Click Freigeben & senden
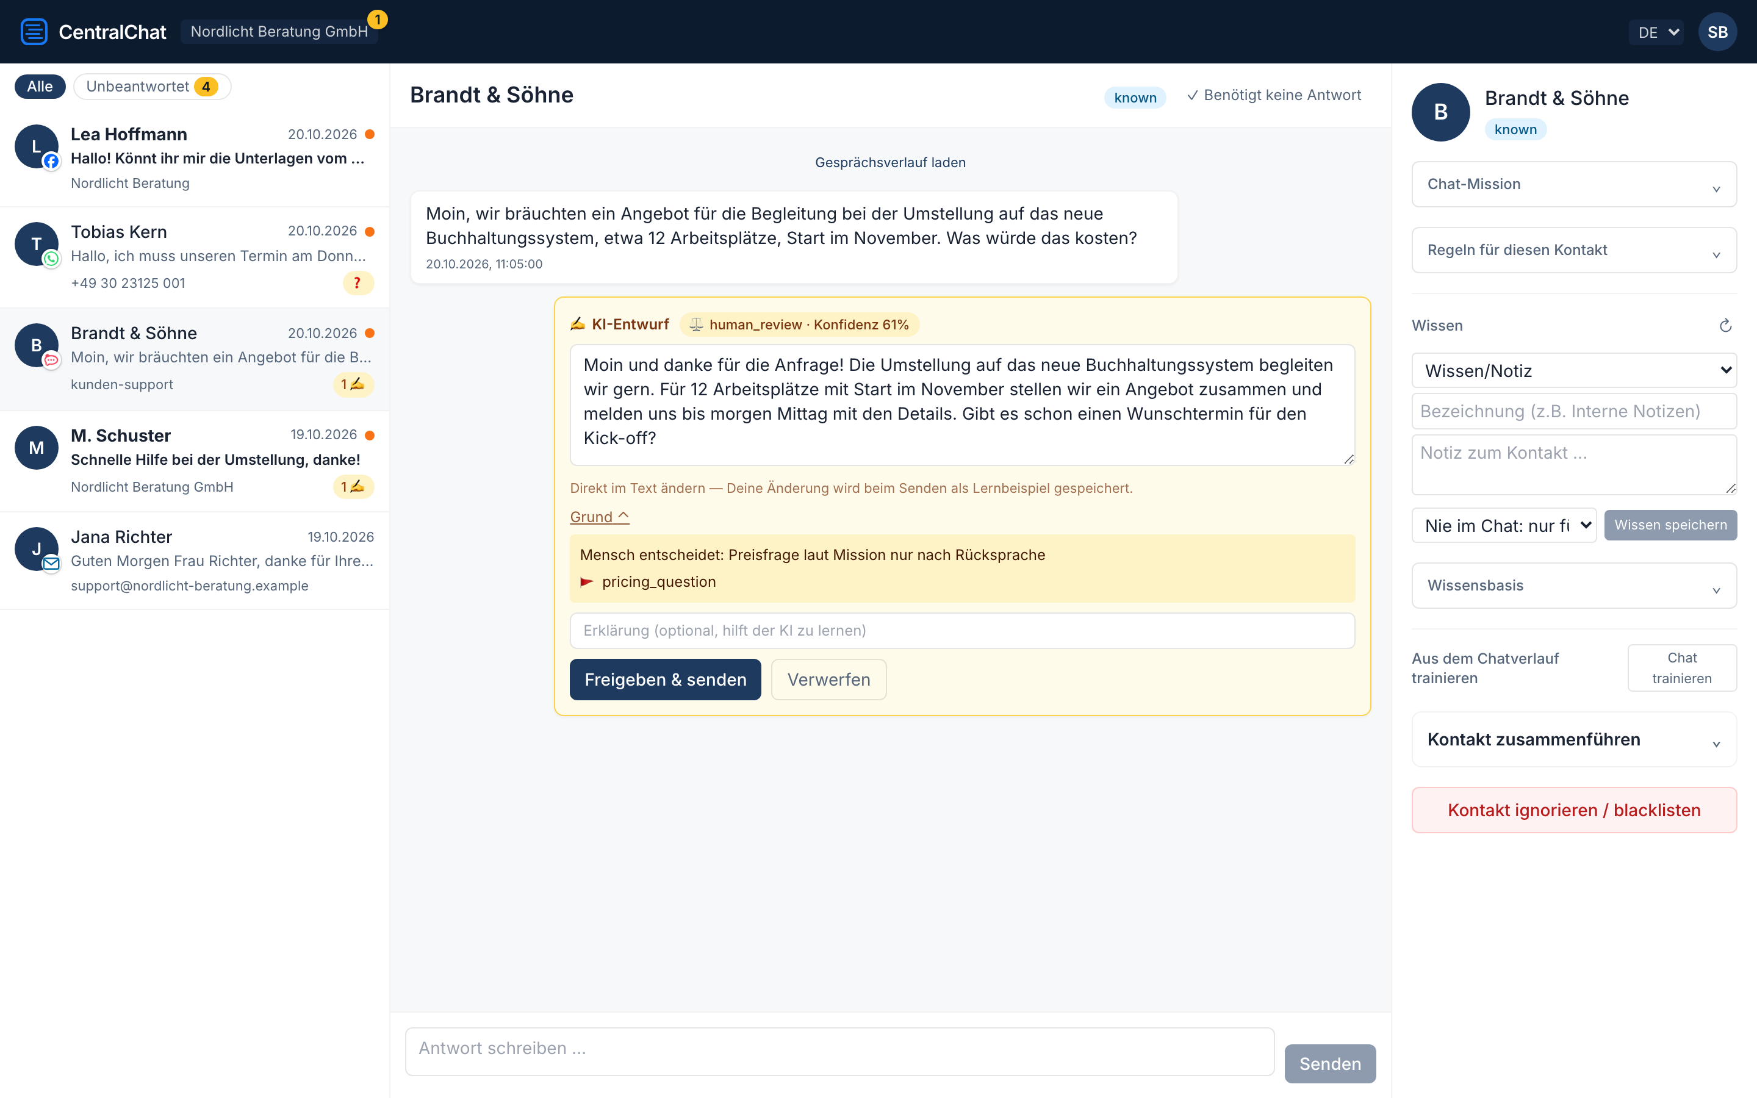Screen dimensions: 1757x1098 tap(665, 680)
